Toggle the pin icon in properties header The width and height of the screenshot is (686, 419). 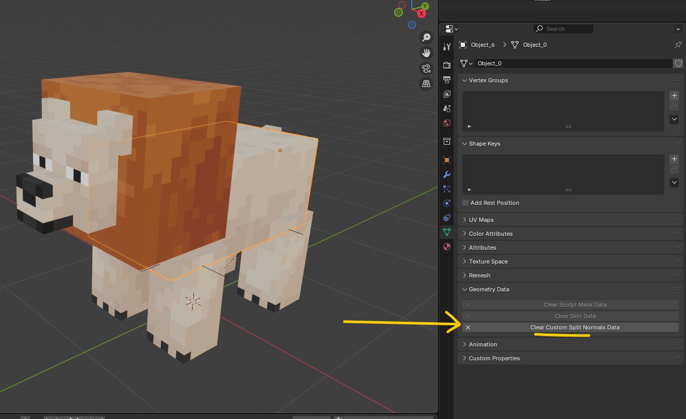point(678,45)
